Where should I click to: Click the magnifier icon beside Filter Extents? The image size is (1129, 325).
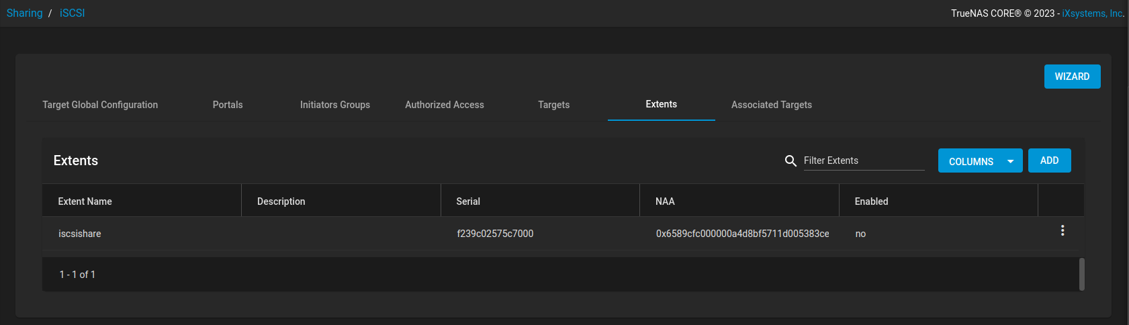791,160
